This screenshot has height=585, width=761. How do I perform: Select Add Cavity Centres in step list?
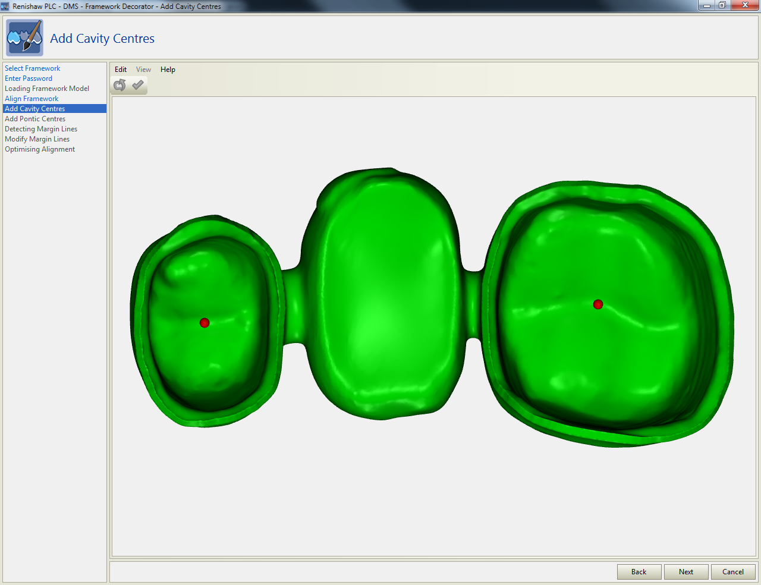coord(35,109)
